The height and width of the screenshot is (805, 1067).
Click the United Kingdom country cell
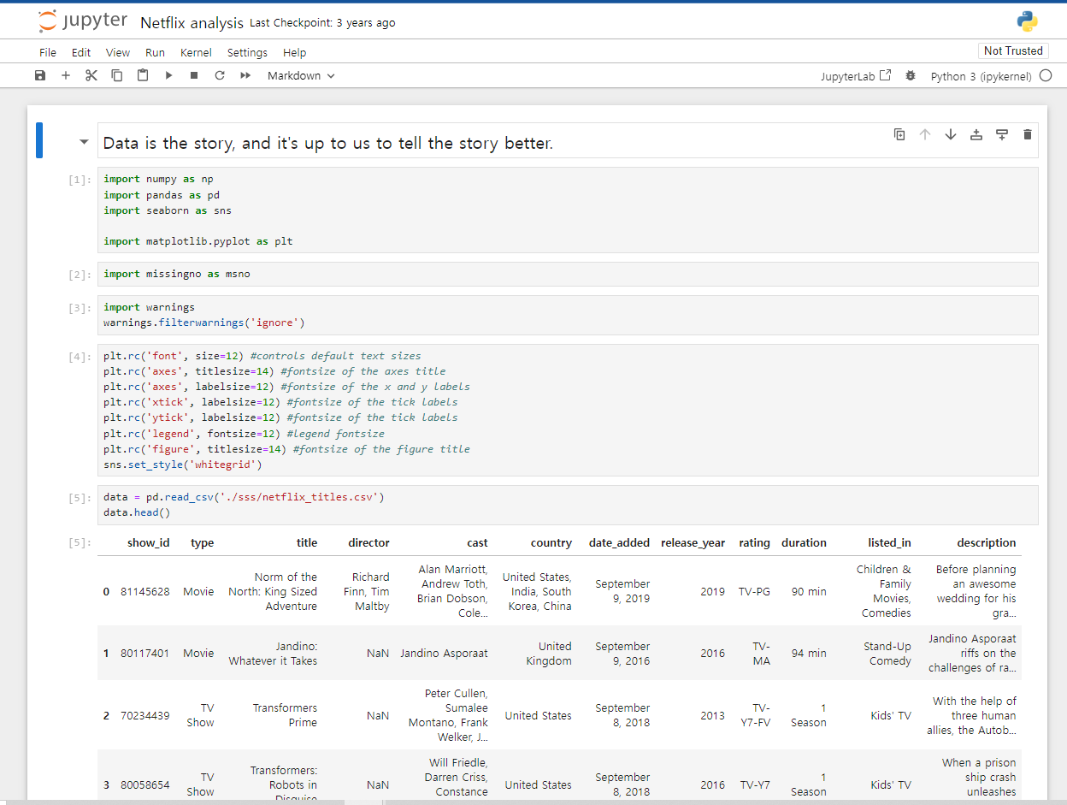[x=549, y=654]
